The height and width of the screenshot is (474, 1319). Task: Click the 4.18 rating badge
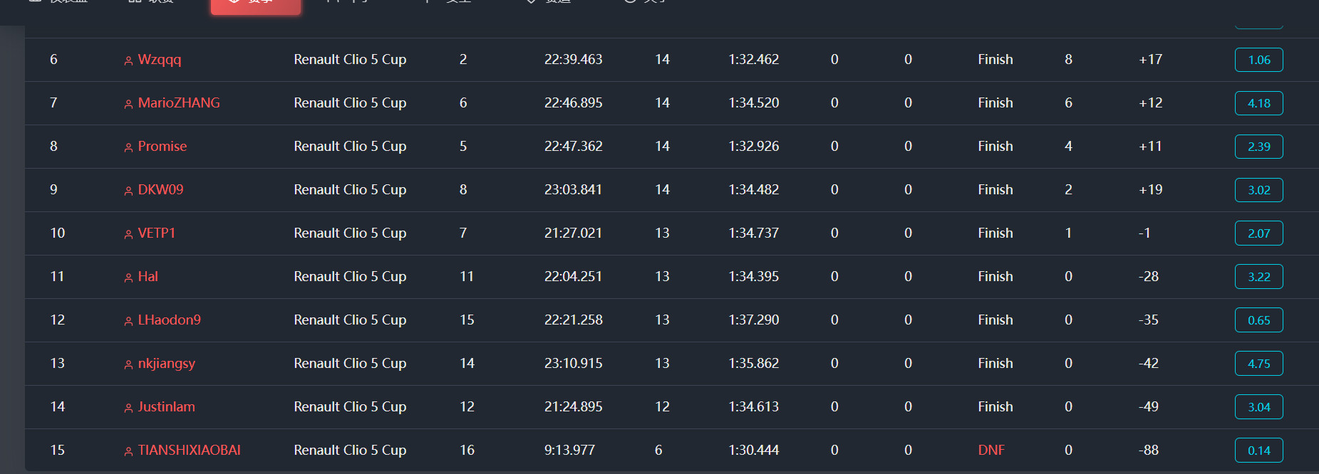tap(1258, 103)
